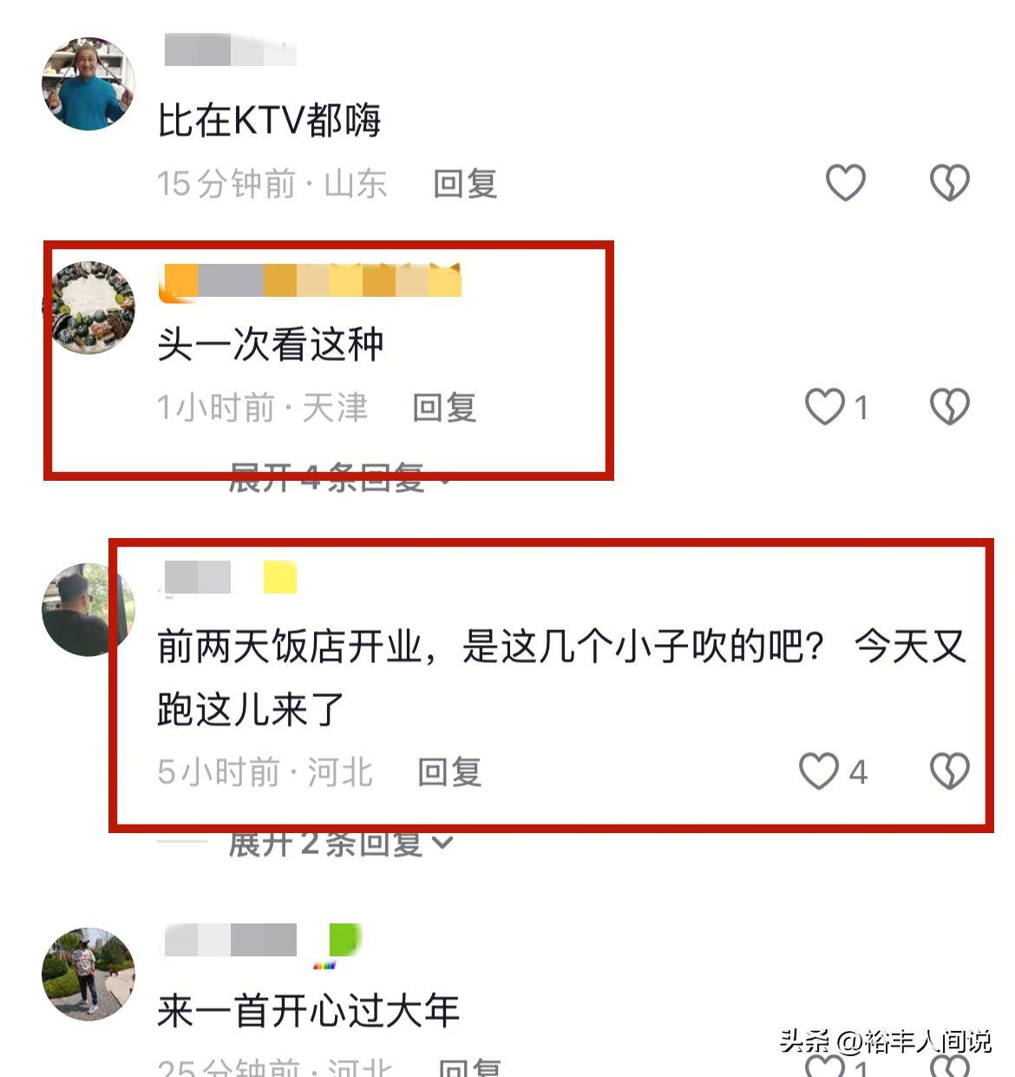
Task: Open blurred username above "比在KTV都嗨"
Action: tap(231, 49)
